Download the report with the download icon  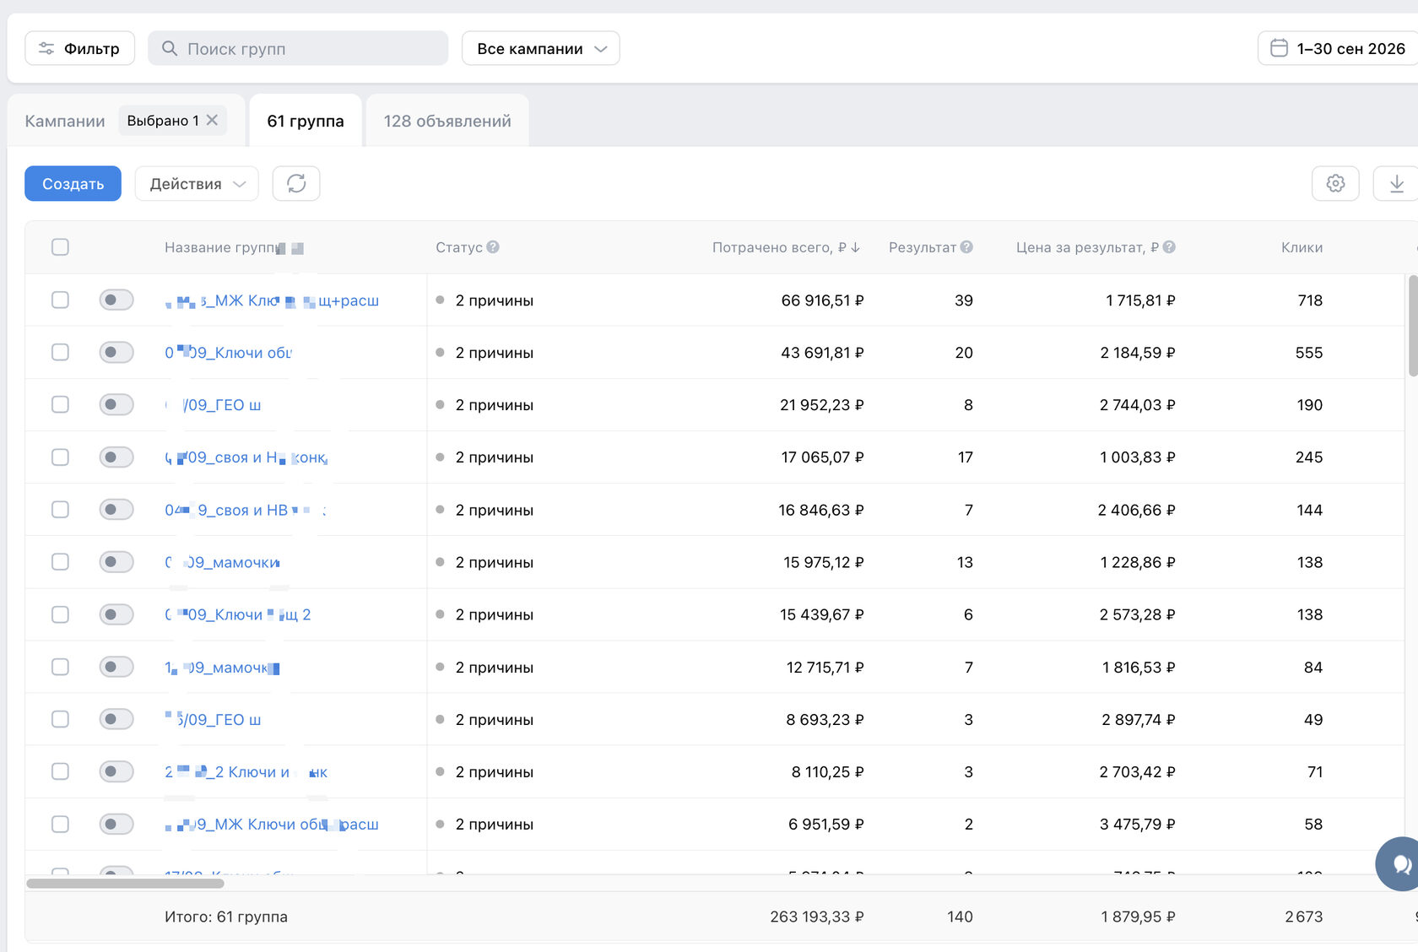tap(1397, 183)
